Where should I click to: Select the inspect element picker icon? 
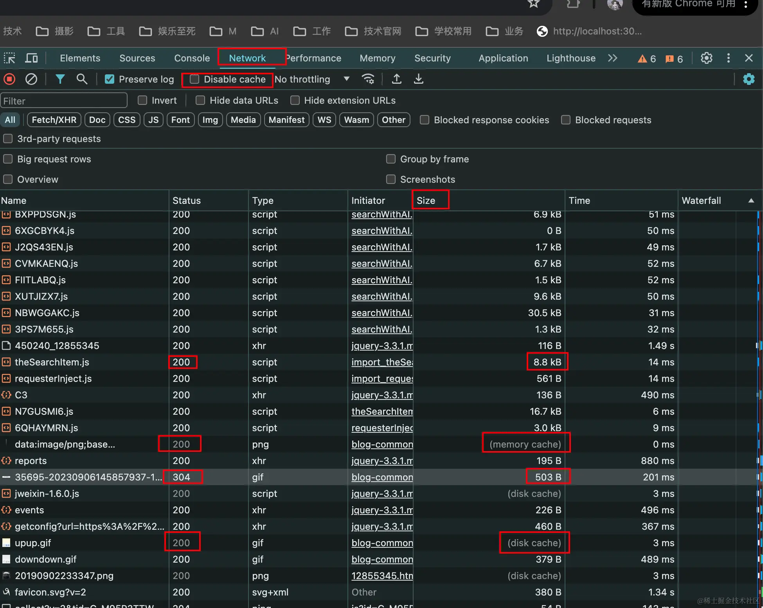[9, 58]
